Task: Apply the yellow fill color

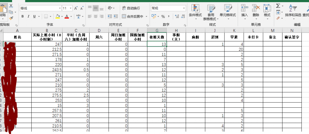Action: (58, 16)
